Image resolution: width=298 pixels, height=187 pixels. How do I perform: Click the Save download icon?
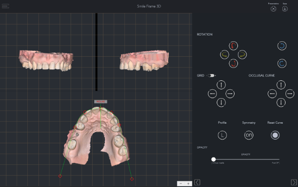pos(285,9)
